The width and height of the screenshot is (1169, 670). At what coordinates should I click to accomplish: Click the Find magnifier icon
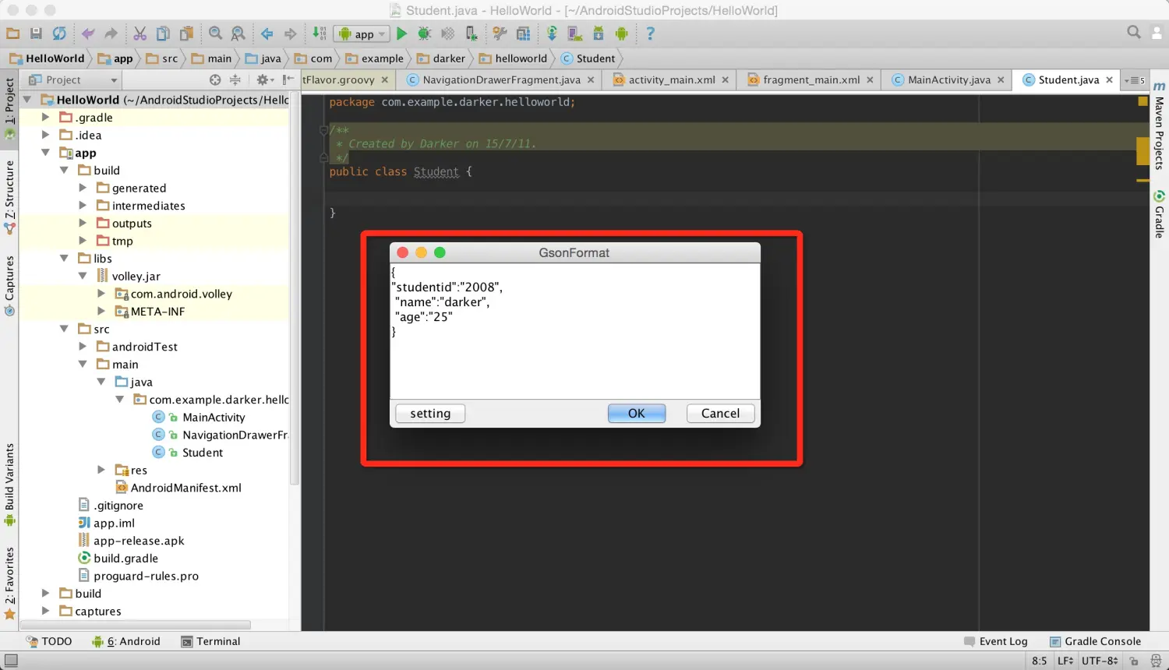click(215, 33)
